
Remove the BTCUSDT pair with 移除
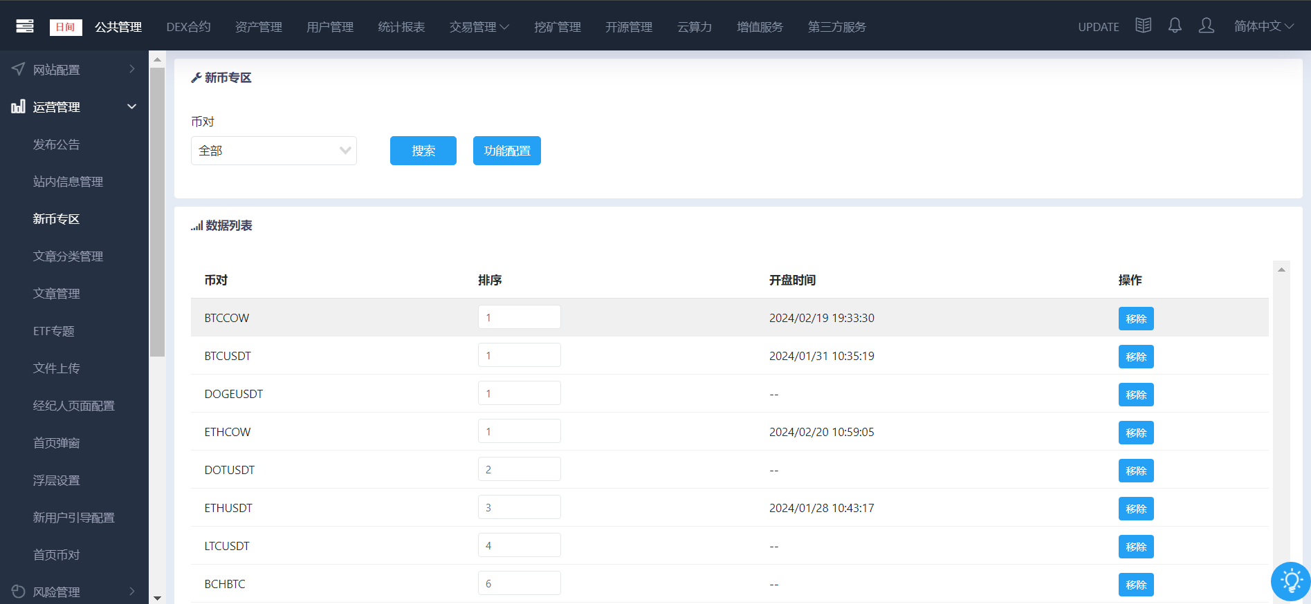point(1136,357)
